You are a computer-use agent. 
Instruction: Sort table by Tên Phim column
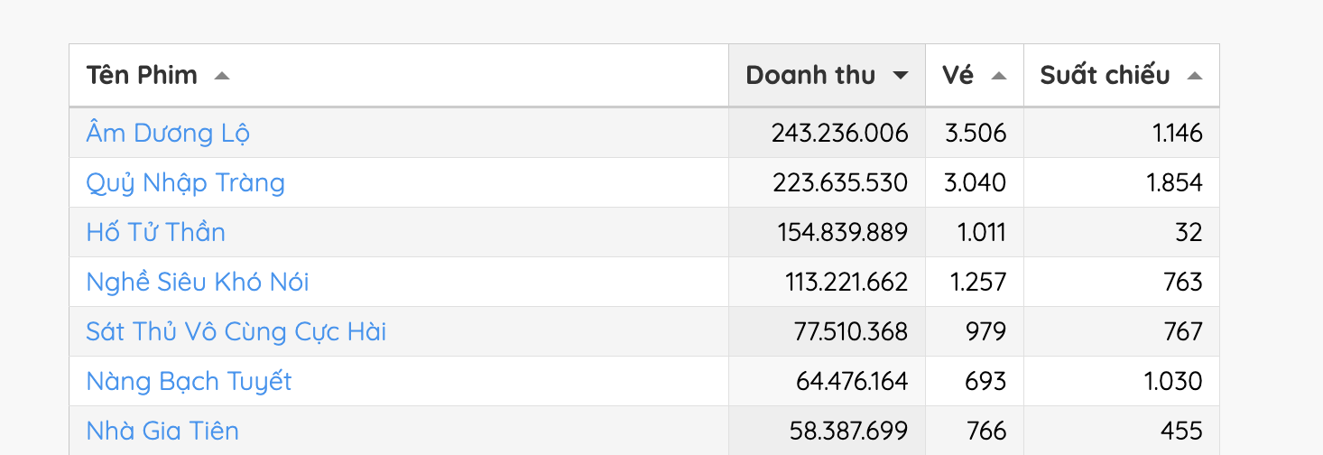point(142,75)
